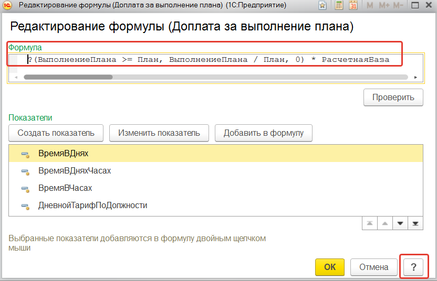The image size is (437, 281).
Task: Select the ВремяВДняхЧасах indicator row
Action: [x=216, y=170]
